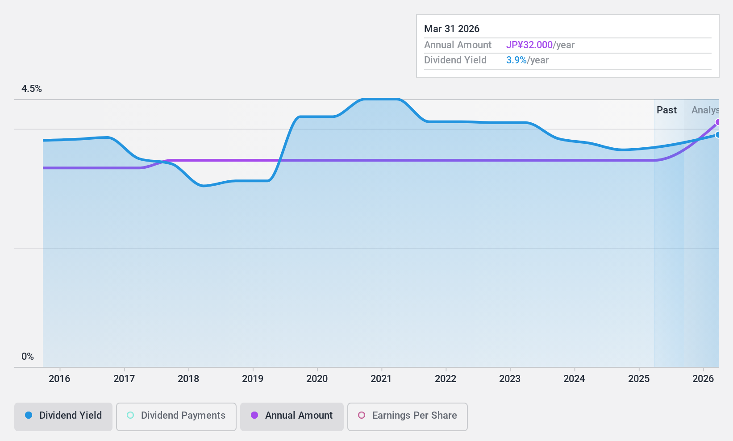Viewport: 733px width, 441px height.
Task: Click the Mar 31 2026 tooltip date
Action: point(452,29)
